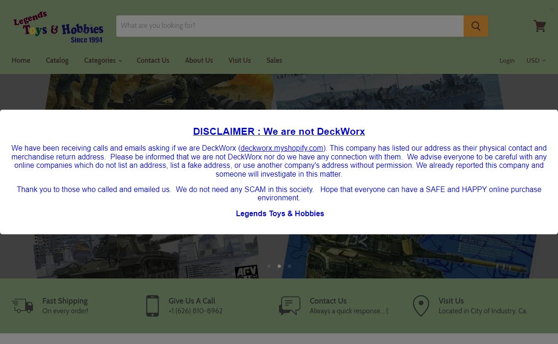This screenshot has width=558, height=344.
Task: Open the Catalog menu item
Action: coord(57,60)
